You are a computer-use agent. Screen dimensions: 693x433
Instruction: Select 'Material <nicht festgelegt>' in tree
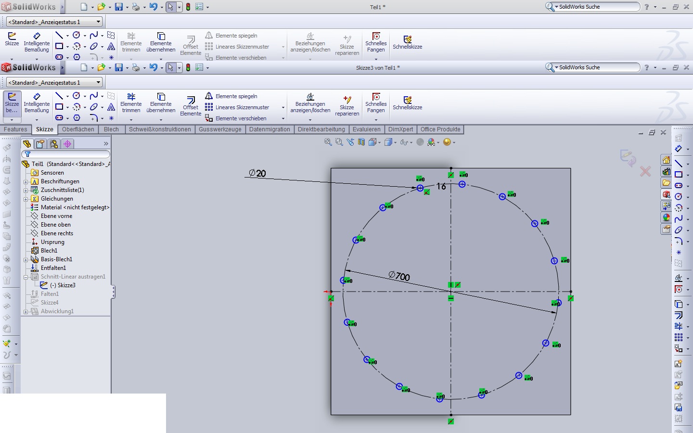75,207
